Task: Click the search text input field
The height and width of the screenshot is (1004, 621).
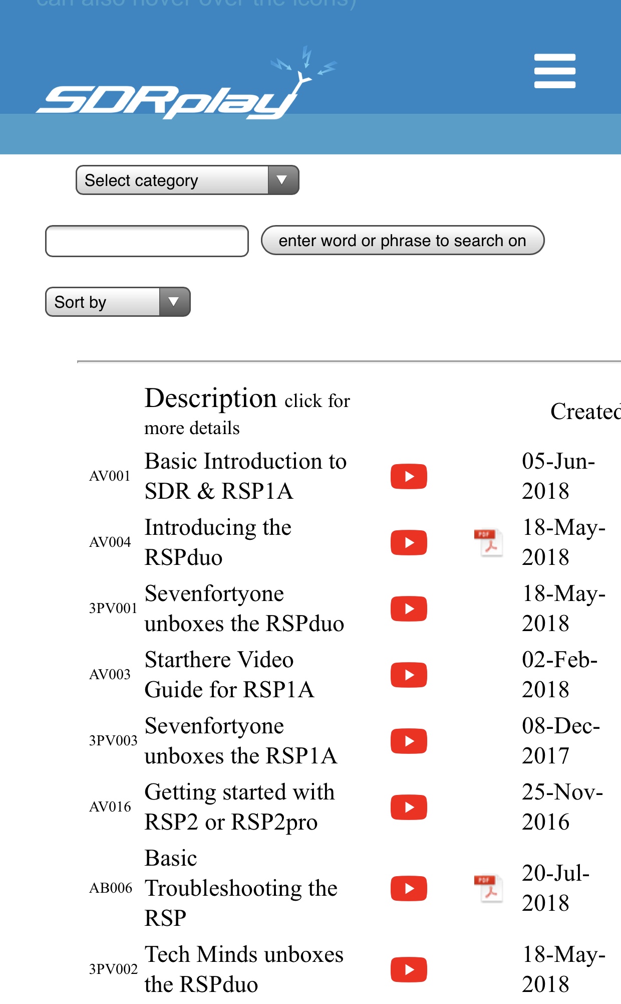Action: 147,241
